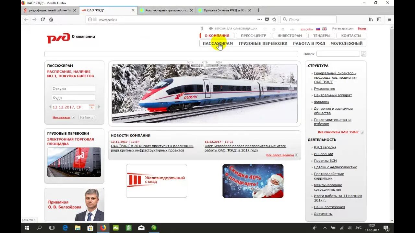Open the 'Руководство' structure link
Viewport: 415px width, 233px height.
(324, 89)
